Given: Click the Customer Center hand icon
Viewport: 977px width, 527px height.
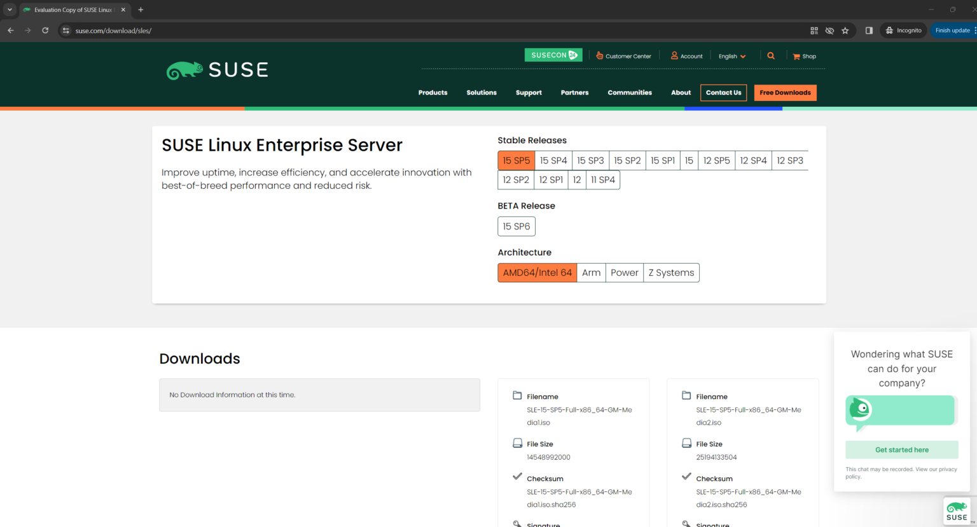Looking at the screenshot, I should click(599, 56).
